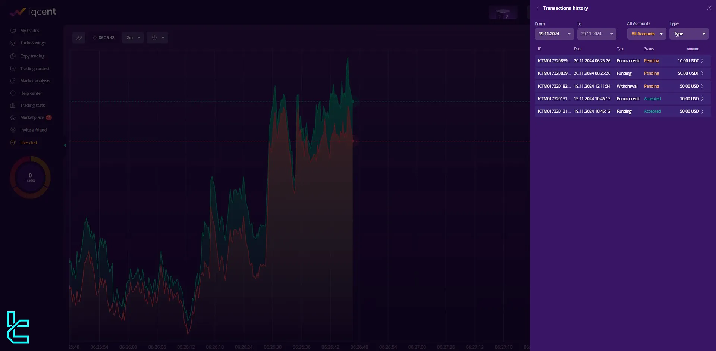
Task: Click the 10.00 USDT amount
Action: 688,61
